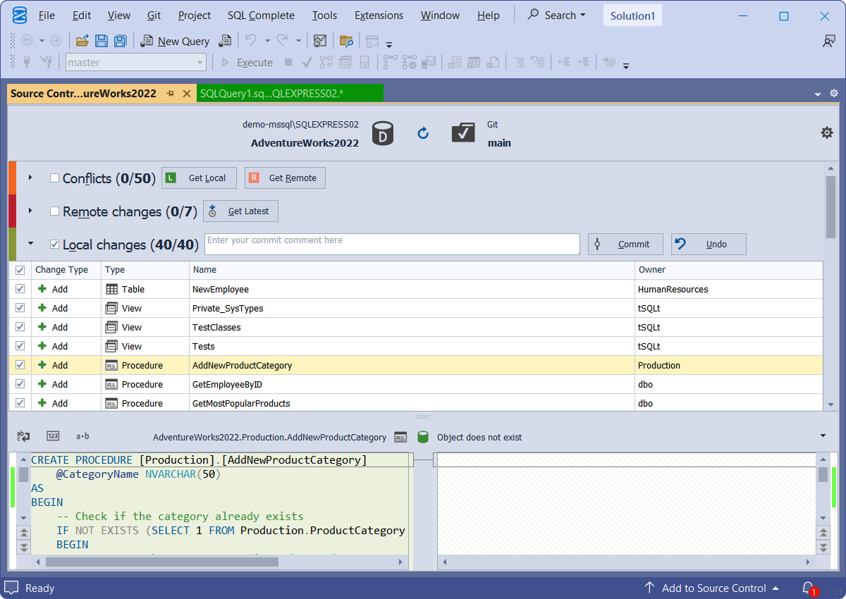Click the Open File folder icon
Screen dimensions: 846x599
tap(82, 41)
